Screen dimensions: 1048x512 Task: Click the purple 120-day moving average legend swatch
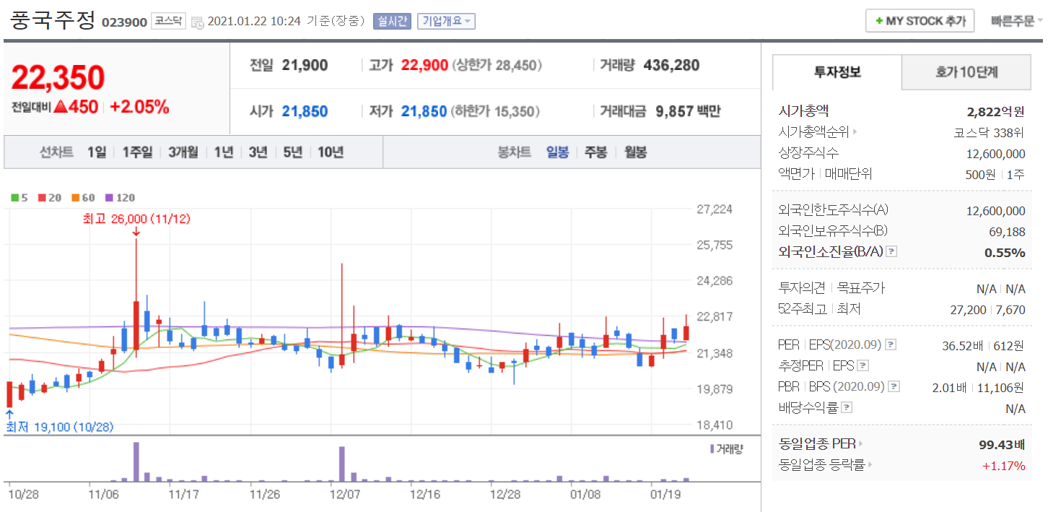pos(110,198)
